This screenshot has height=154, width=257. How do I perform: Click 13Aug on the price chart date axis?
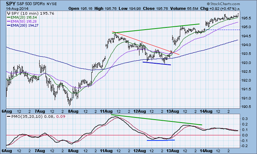173,111
